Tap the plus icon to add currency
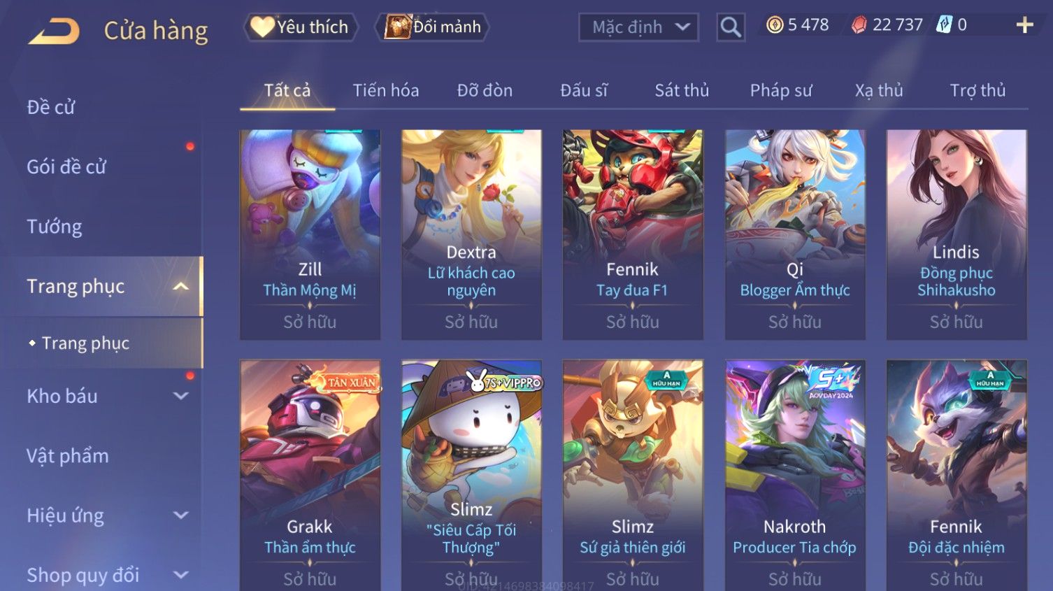Screen dimensions: 1053x591 [1024, 25]
